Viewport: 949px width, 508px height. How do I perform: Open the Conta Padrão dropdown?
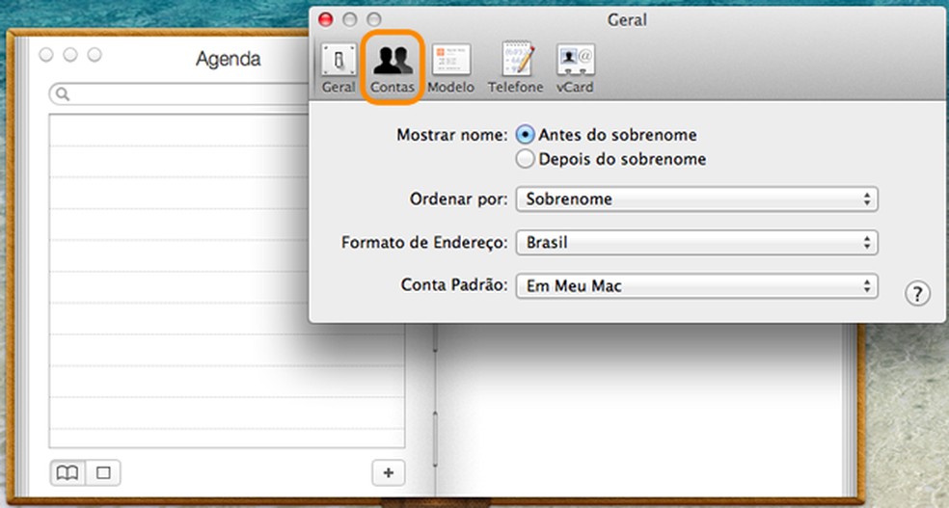point(696,286)
